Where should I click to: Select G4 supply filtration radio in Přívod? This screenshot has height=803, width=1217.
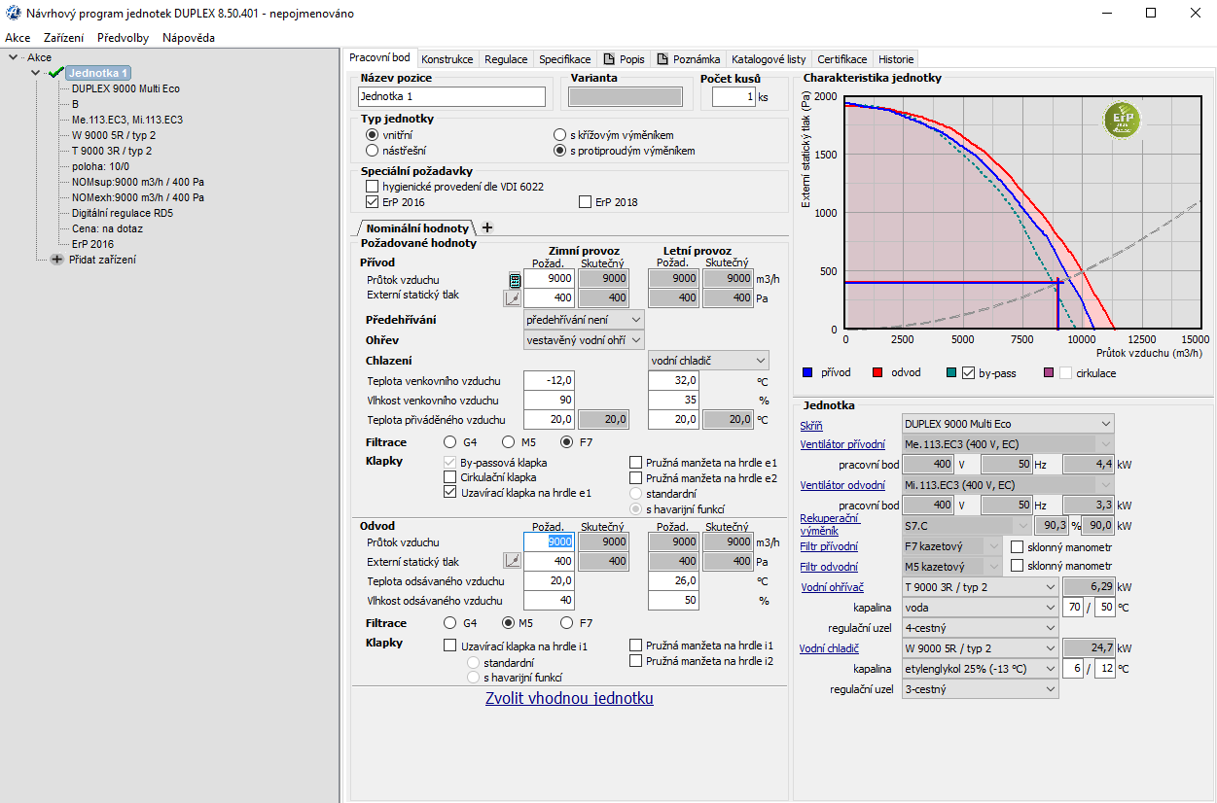coord(449,442)
